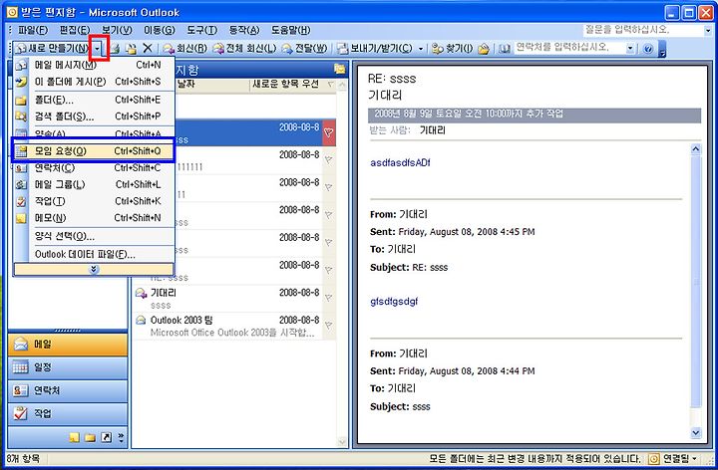Click the follow-up info bar in reading pane

[x=534, y=114]
